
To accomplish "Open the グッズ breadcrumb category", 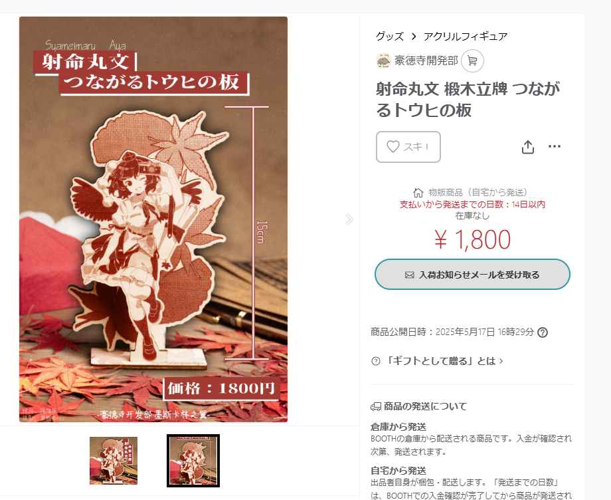I will click(389, 37).
